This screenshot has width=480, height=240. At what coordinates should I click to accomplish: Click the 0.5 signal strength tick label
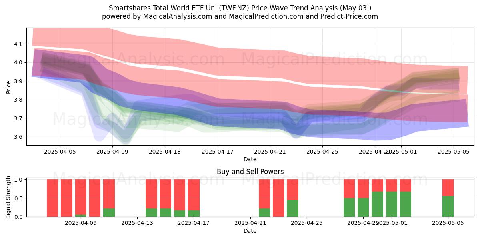tap(19, 198)
